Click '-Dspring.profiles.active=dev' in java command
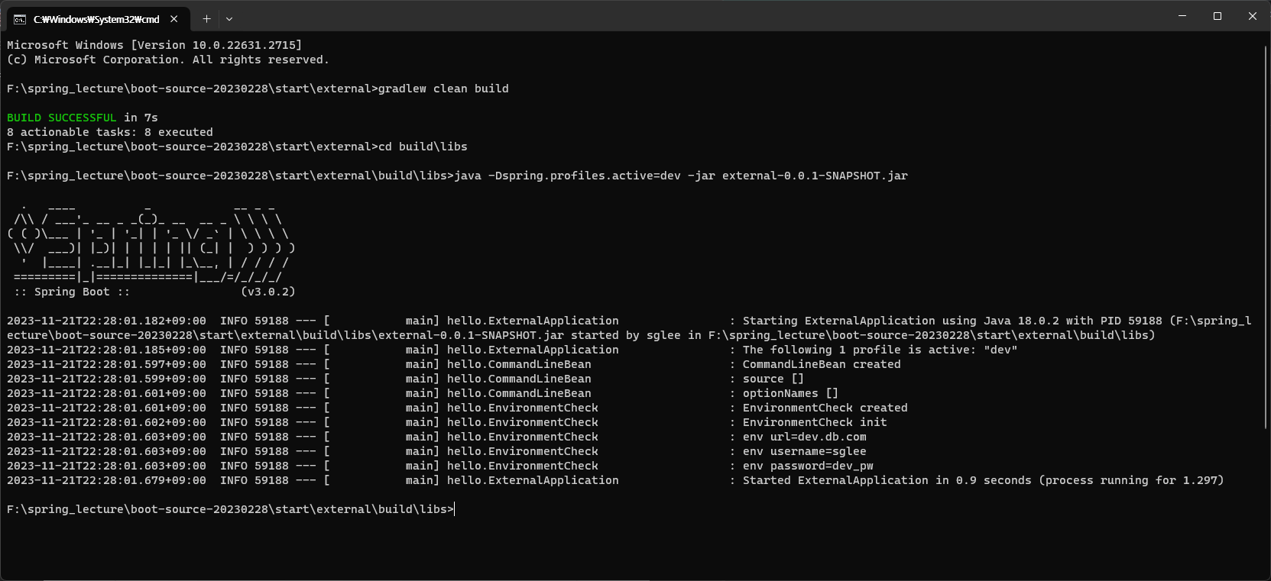1271x581 pixels. point(584,176)
